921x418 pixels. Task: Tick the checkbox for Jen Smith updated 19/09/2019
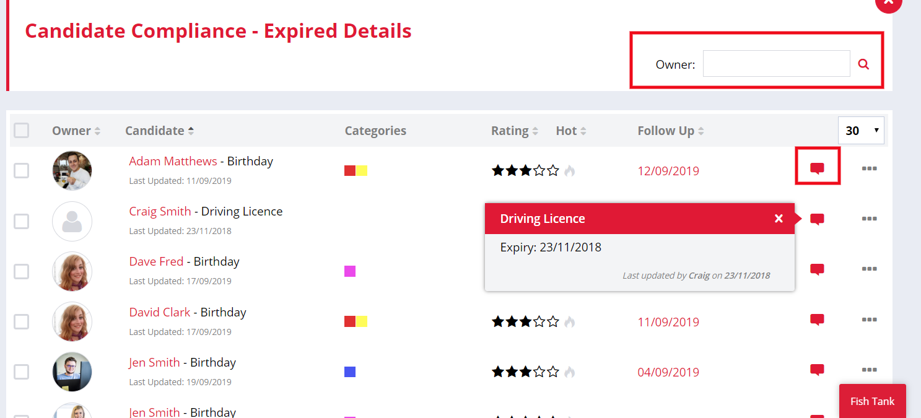(x=22, y=372)
